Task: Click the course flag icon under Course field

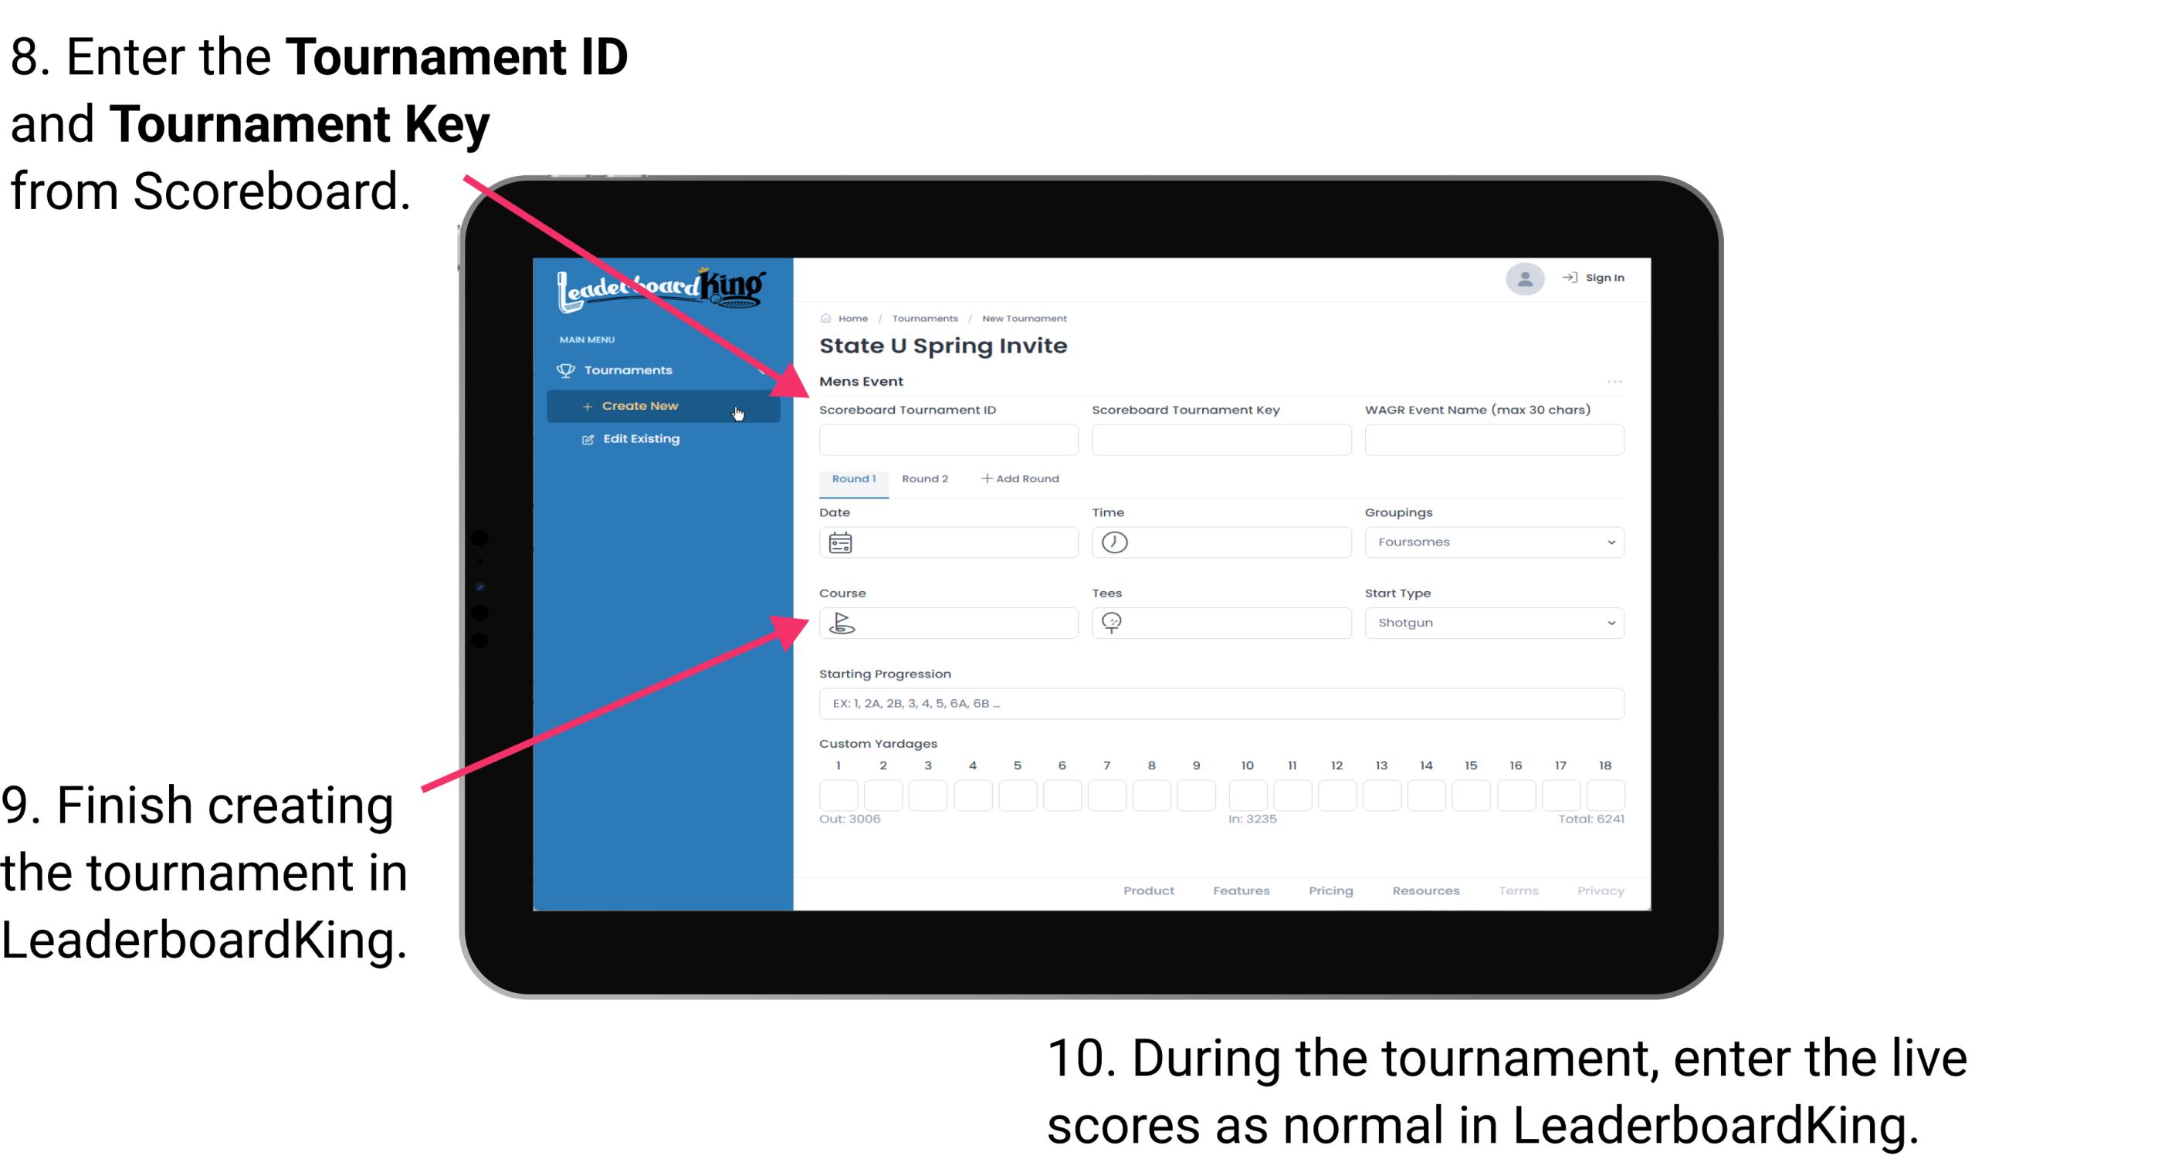Action: tap(841, 622)
